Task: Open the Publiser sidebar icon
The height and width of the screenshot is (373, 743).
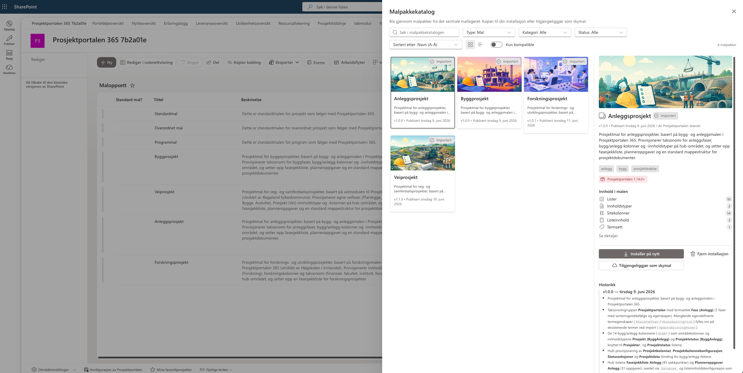Action: pos(9,40)
